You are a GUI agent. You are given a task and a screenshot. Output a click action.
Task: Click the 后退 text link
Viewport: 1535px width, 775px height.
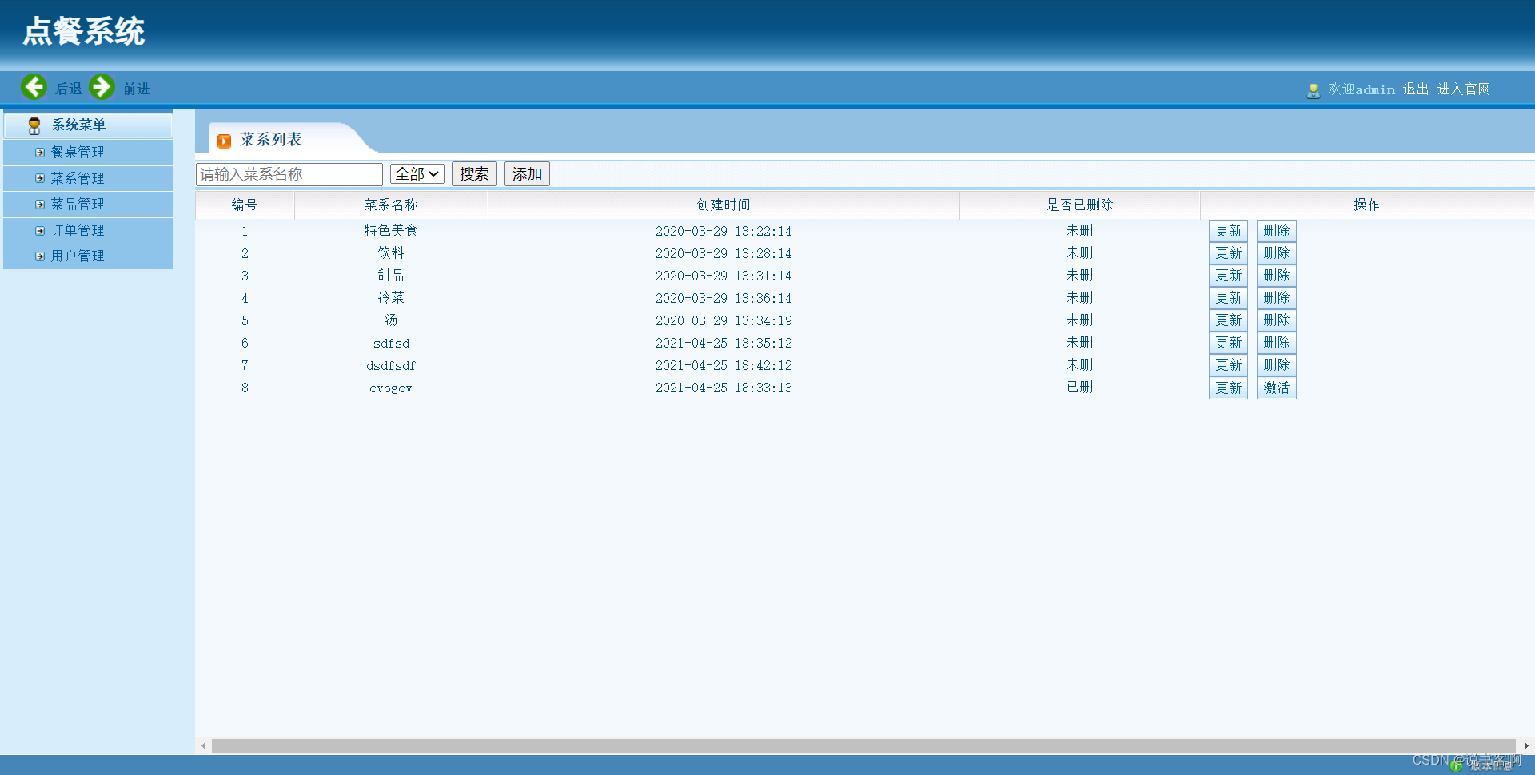tap(68, 89)
